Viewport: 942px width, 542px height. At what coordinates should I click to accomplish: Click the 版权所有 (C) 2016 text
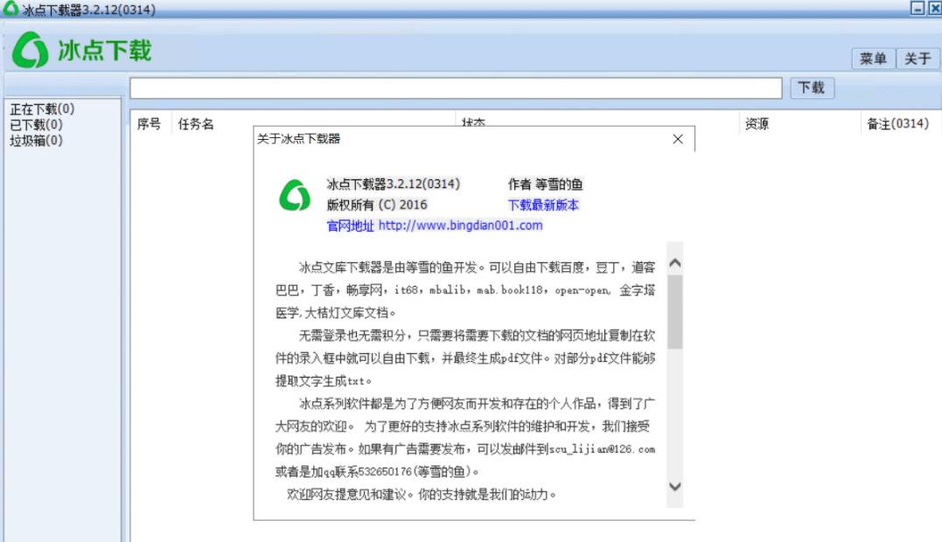pyautogui.click(x=377, y=205)
